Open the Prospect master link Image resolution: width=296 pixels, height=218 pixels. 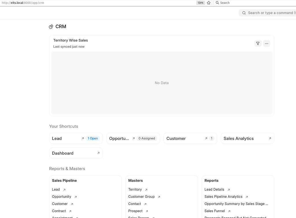point(135,211)
